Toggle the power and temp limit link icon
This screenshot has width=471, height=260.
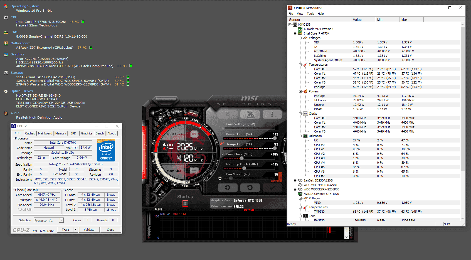pyautogui.click(x=222, y=144)
